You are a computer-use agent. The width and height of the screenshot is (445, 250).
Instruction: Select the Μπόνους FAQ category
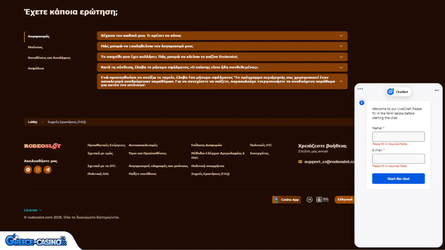pos(35,47)
